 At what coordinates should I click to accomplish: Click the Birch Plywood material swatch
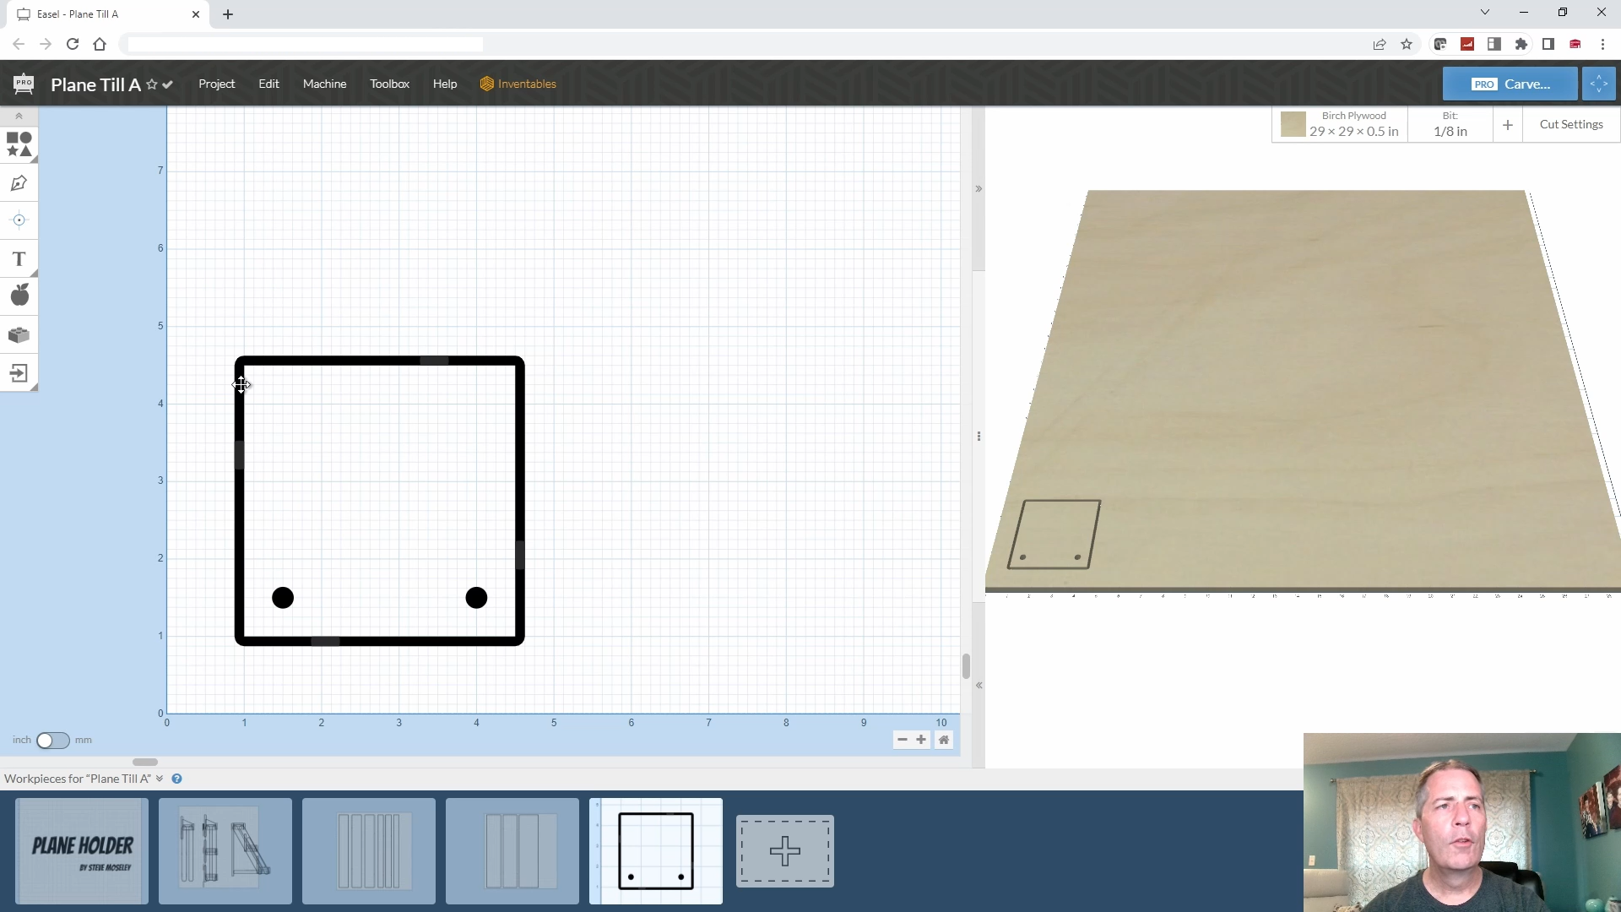pyautogui.click(x=1293, y=124)
